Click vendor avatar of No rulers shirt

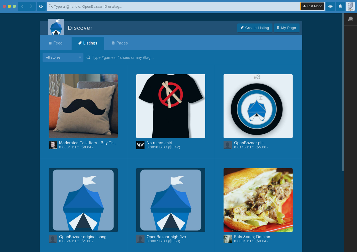tap(140, 145)
